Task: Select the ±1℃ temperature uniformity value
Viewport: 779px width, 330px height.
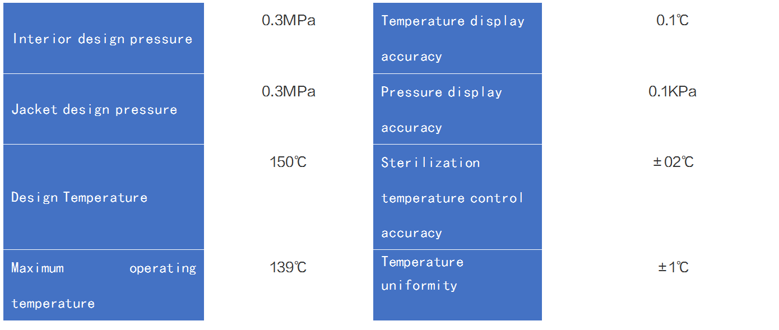Action: point(673,268)
